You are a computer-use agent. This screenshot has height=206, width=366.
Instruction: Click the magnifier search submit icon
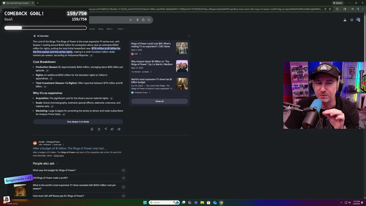pos(149,20)
